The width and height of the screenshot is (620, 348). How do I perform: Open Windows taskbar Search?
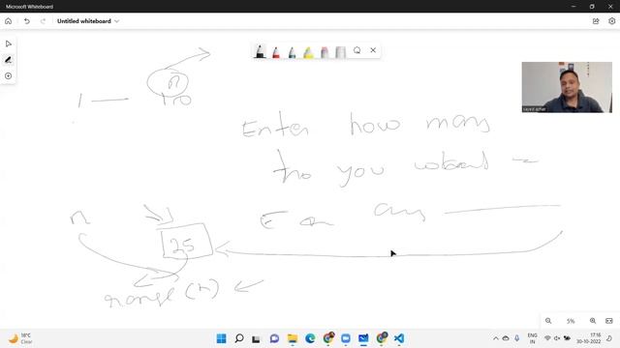pos(239,338)
